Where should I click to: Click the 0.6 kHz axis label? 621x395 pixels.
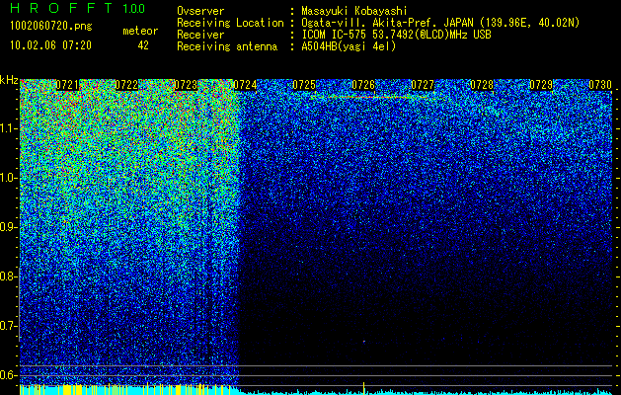[9, 375]
